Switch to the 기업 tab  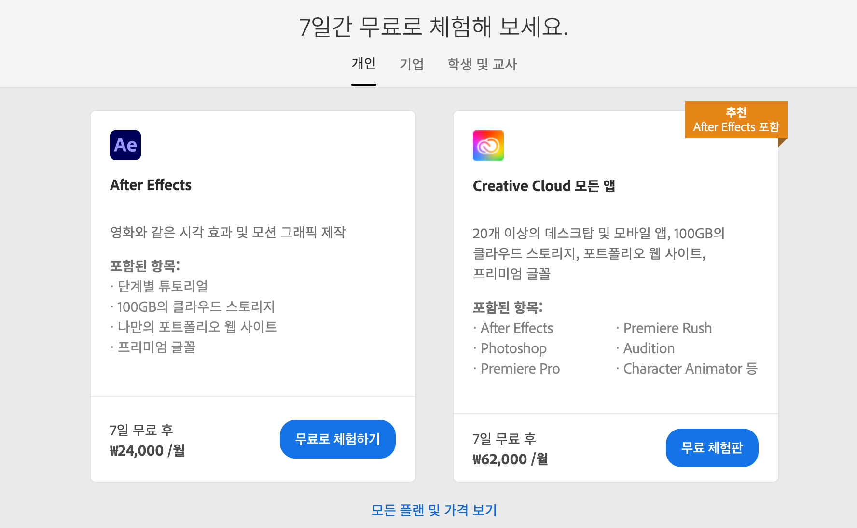412,64
